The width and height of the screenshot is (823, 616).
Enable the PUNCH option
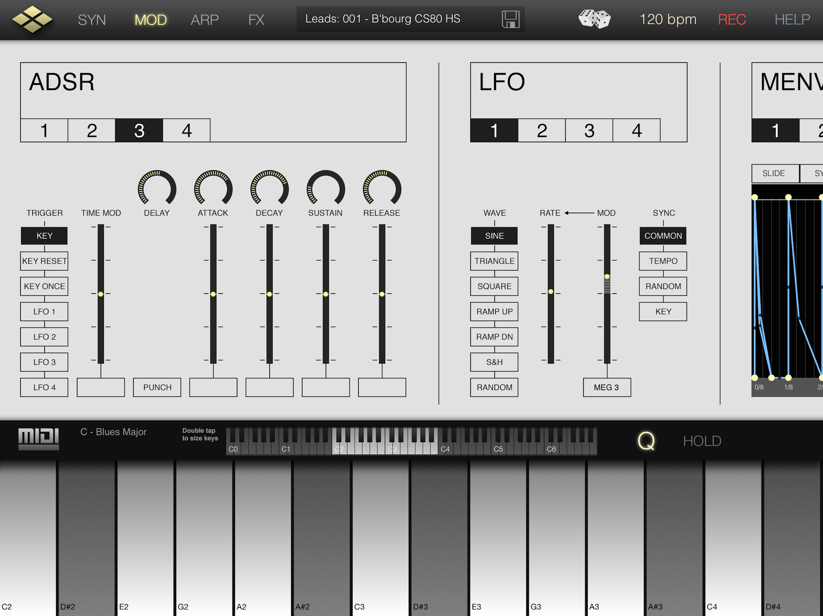[157, 387]
